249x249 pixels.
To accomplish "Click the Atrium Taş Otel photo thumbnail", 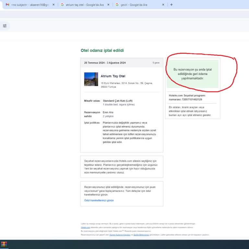I will click(91, 79).
